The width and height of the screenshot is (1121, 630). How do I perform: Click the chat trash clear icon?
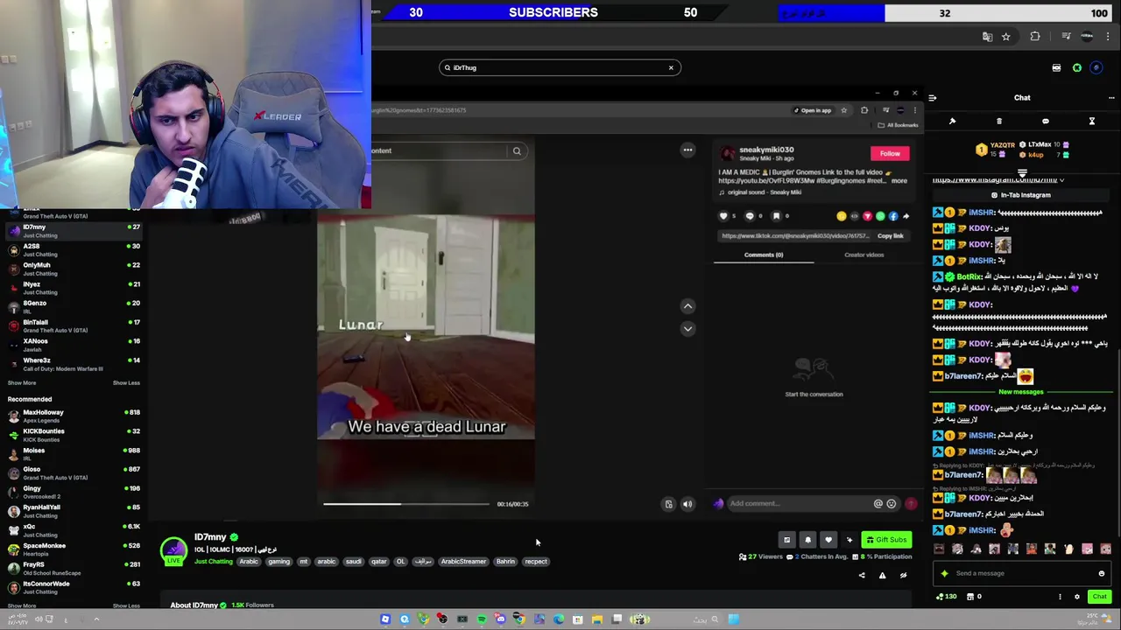(x=999, y=122)
